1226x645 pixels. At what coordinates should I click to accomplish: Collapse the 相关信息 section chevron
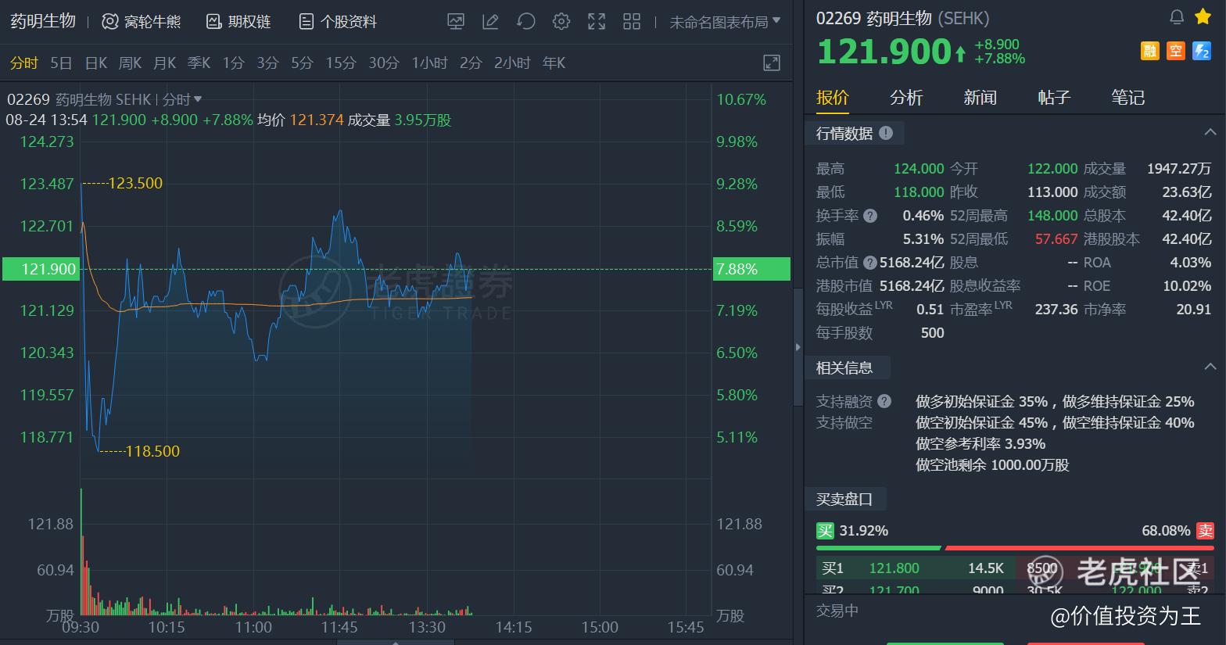click(x=1210, y=366)
